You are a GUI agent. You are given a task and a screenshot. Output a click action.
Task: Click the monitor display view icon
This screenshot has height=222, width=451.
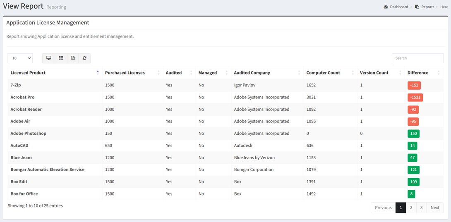pyautogui.click(x=49, y=58)
